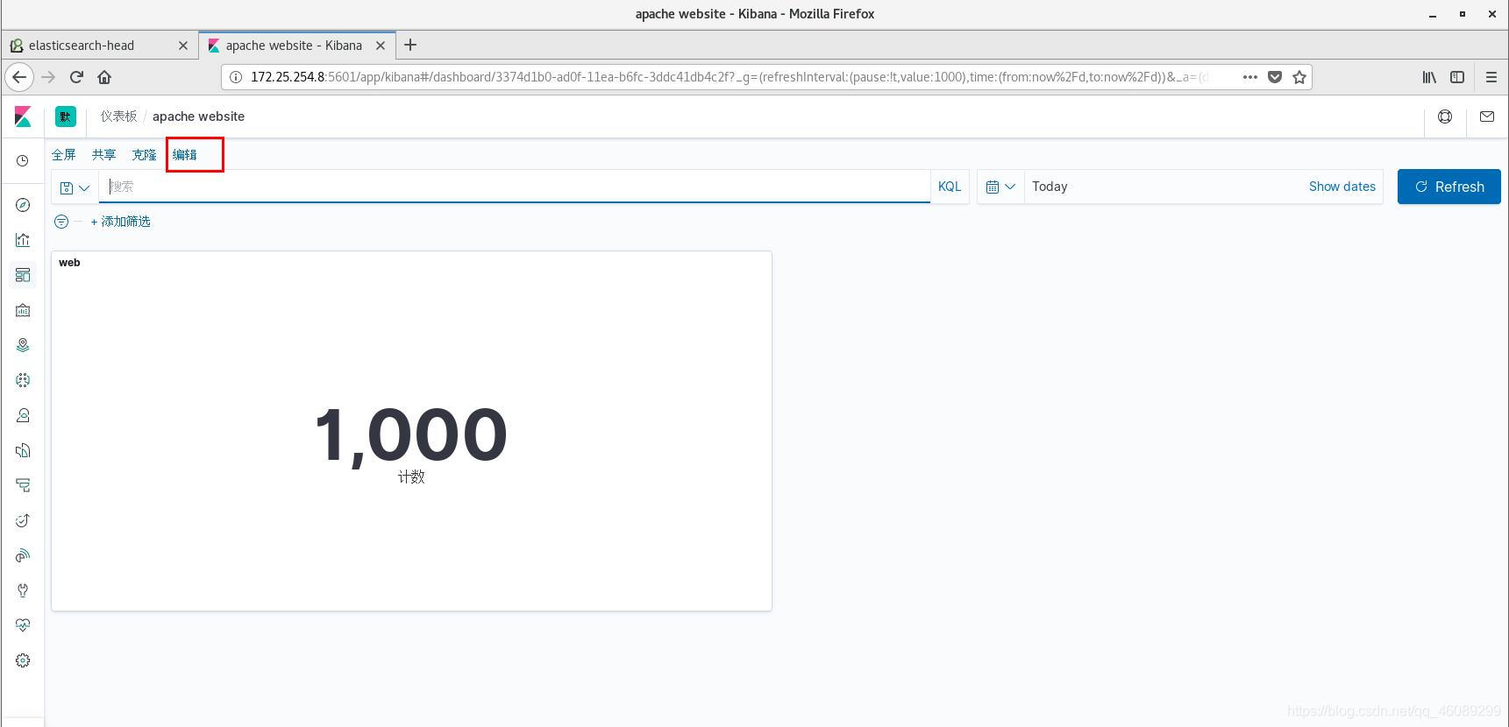Click apache website breadcrumb text
Viewport: 1509px width, 727px height.
198,116
